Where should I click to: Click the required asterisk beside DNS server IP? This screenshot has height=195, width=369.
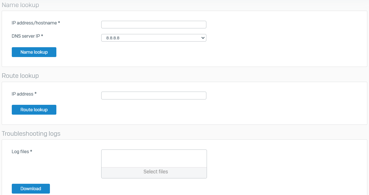[42, 36]
